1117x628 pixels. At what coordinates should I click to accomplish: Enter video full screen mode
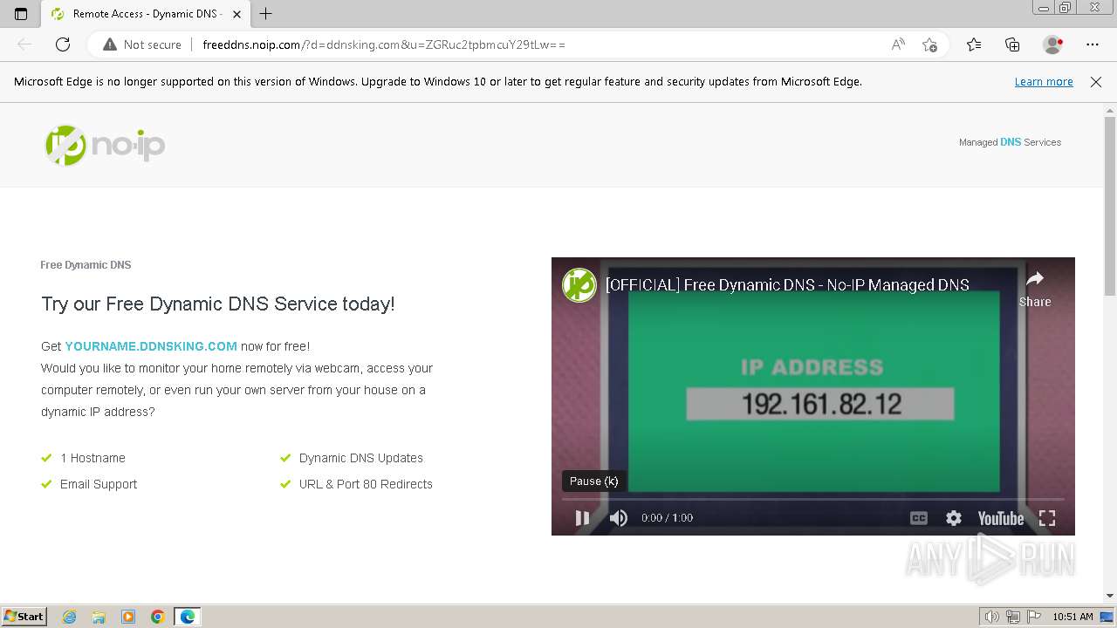coord(1047,518)
